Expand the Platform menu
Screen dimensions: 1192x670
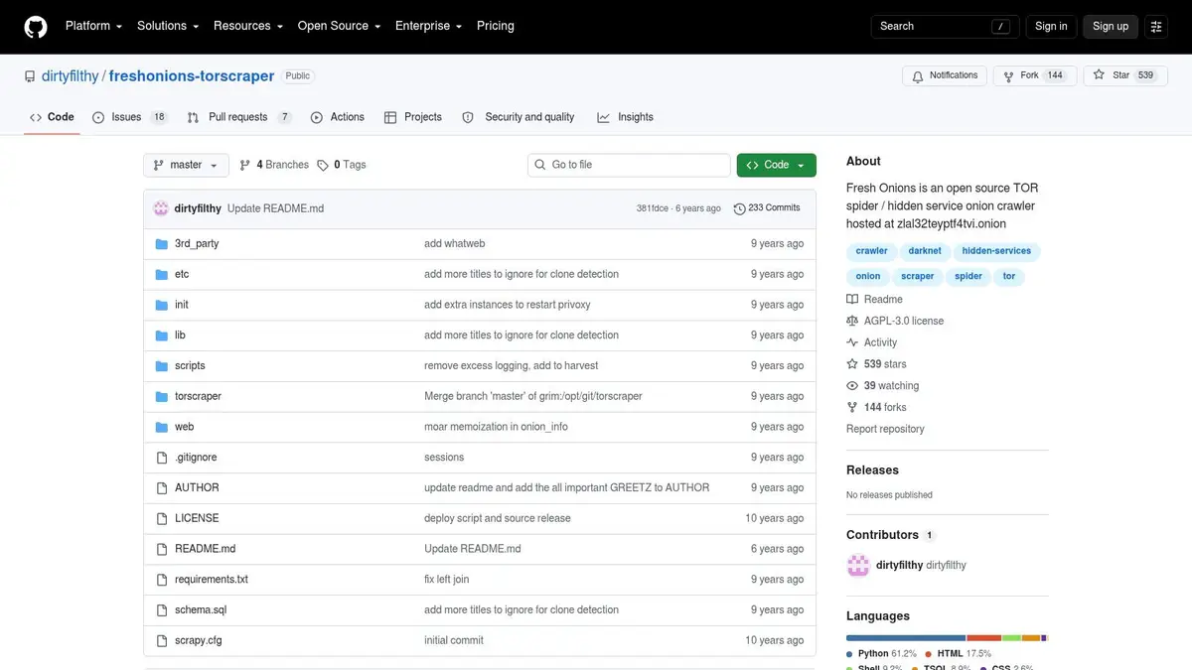[x=93, y=26]
